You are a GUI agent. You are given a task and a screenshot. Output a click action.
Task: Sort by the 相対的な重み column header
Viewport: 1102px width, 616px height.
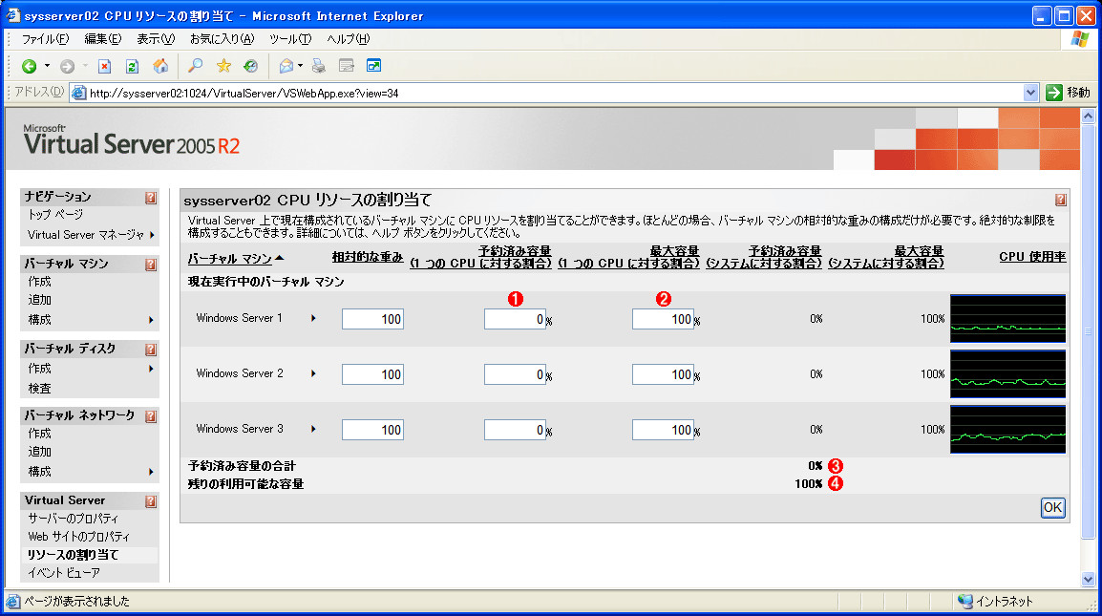pyautogui.click(x=368, y=257)
